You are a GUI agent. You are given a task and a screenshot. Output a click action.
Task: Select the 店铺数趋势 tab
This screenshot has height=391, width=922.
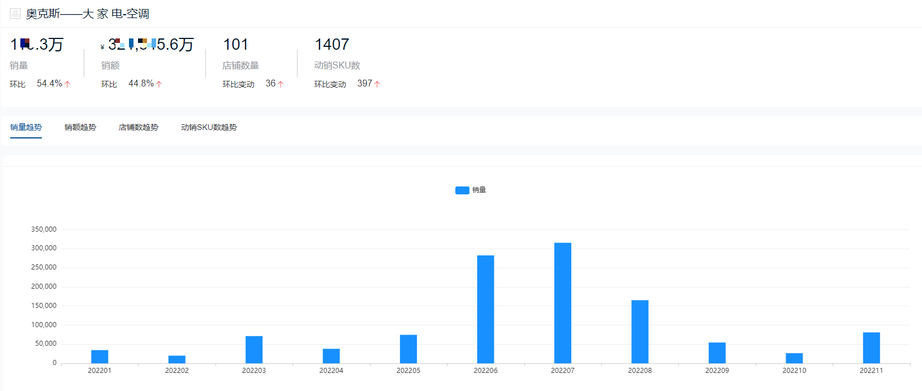coord(139,127)
